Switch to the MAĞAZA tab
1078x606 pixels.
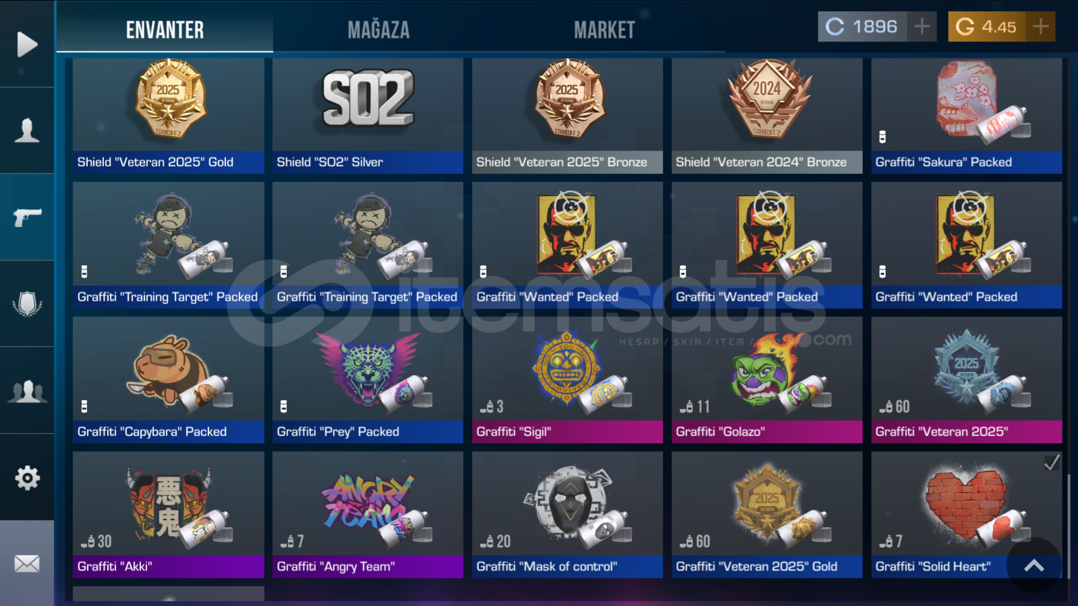[x=379, y=30]
